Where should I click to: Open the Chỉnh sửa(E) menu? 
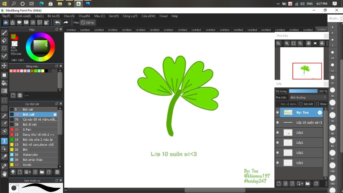click(22, 16)
